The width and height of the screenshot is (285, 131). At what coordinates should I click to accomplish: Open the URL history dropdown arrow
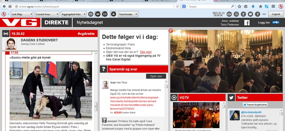coord(174,7)
